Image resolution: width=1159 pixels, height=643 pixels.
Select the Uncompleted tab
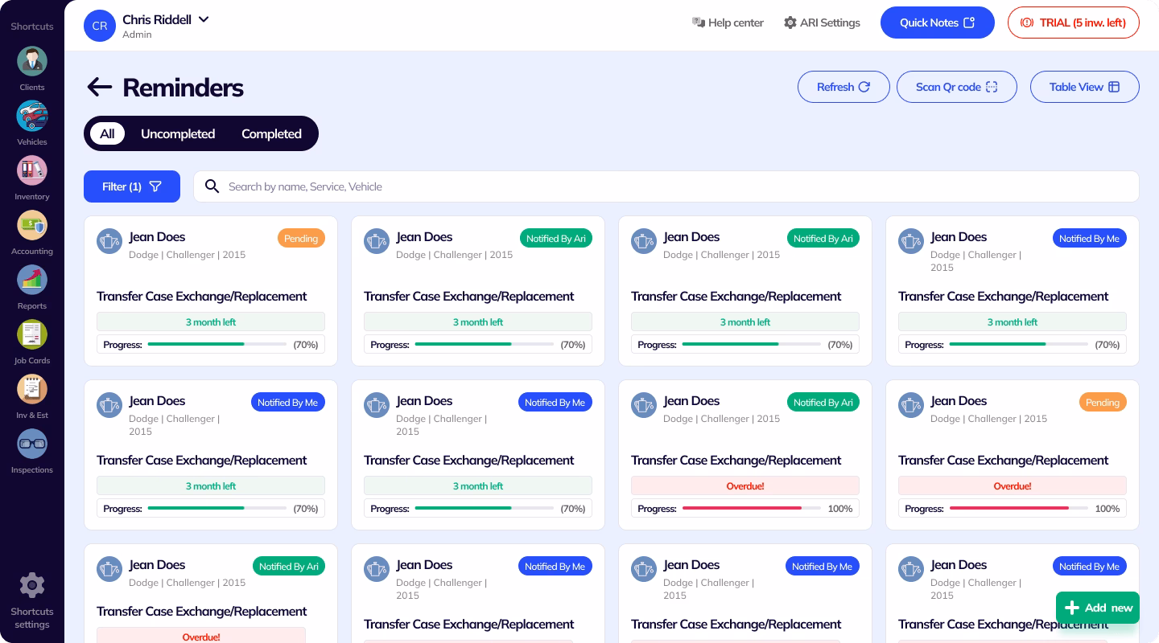click(178, 133)
